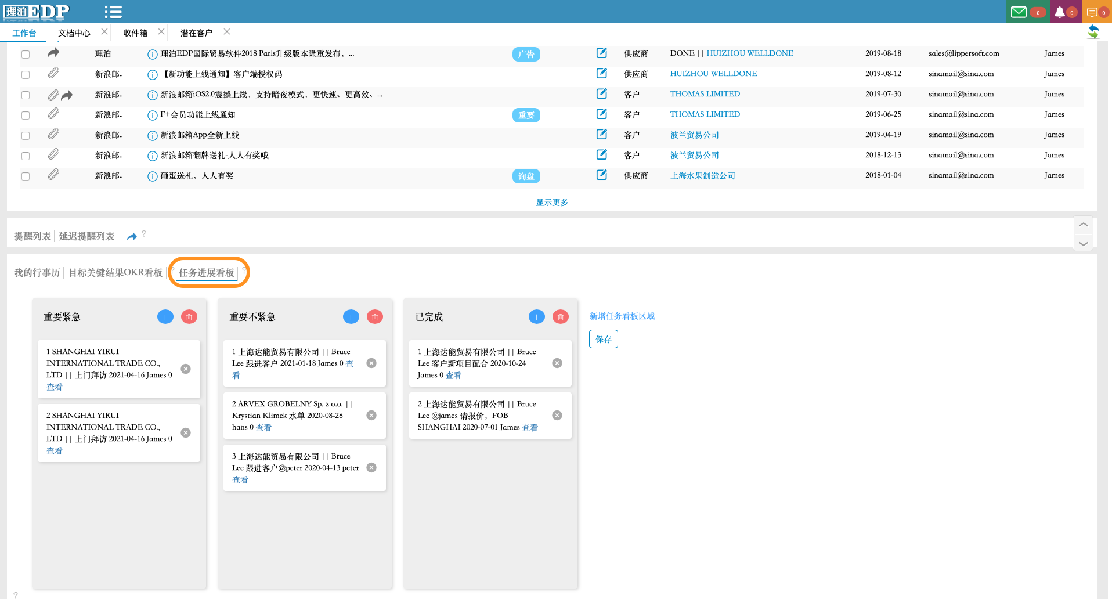Open the 目标关键结果OKR看板 tab
The image size is (1112, 599).
coord(115,273)
